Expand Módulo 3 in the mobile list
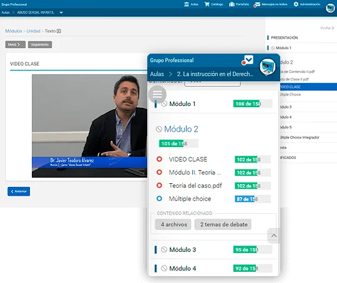This screenshot has height=283, width=337. pyautogui.click(x=182, y=249)
